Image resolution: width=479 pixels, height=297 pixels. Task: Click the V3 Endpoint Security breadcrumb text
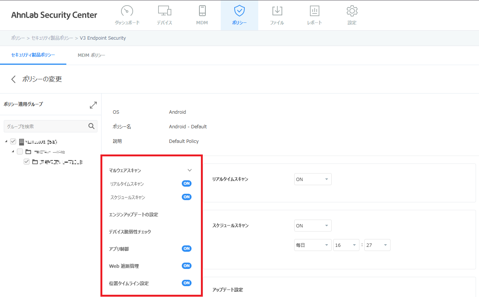(103, 38)
